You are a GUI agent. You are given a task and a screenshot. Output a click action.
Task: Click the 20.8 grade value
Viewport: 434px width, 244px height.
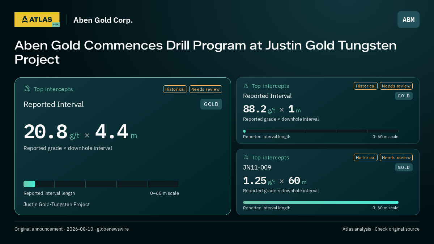click(46, 132)
